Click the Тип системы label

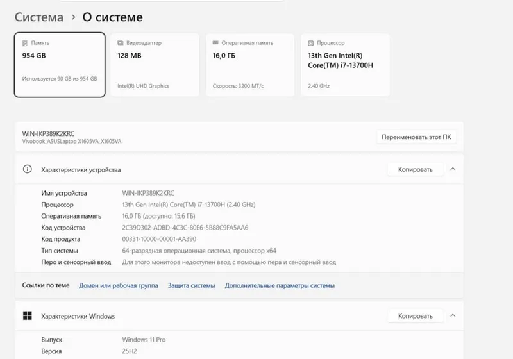[60, 251]
